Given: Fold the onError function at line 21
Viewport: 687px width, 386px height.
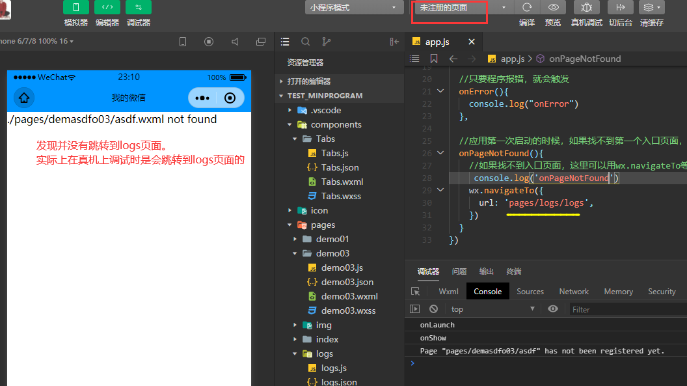Looking at the screenshot, I should tap(440, 91).
